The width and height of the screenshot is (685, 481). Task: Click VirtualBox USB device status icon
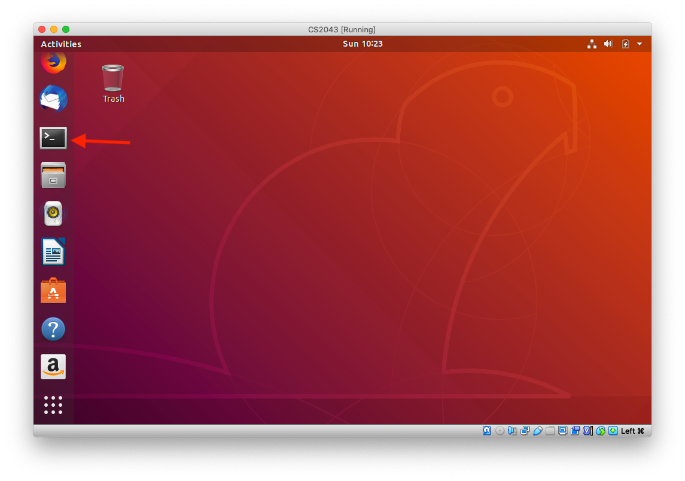tap(537, 431)
